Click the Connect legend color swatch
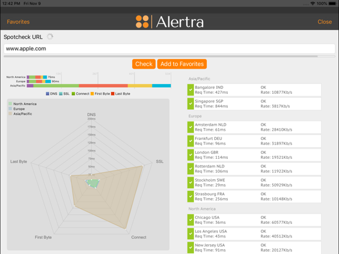 pyautogui.click(x=73, y=94)
